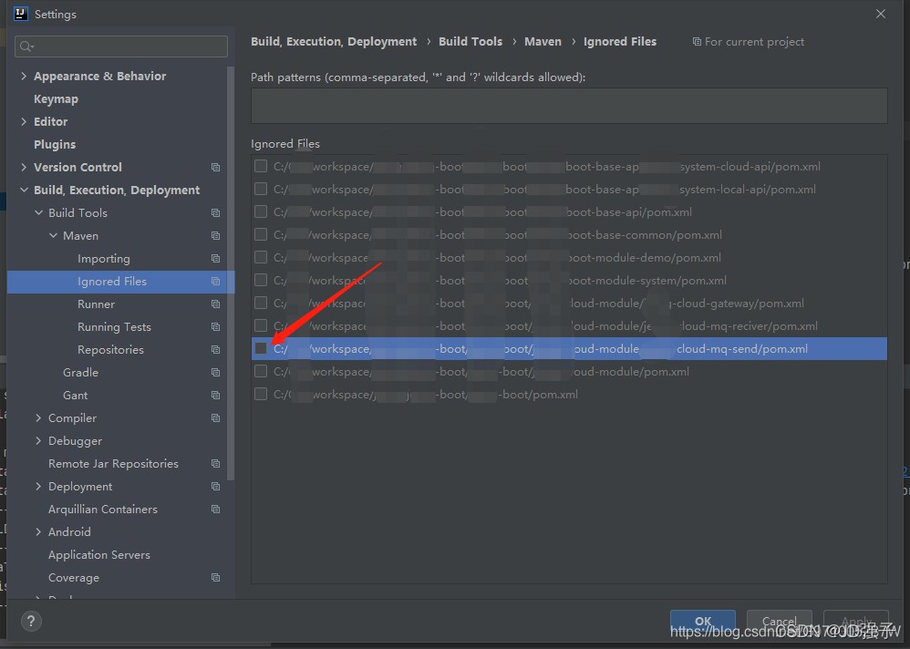This screenshot has width=910, height=649.
Task: Open the Plugins settings page
Action: pos(55,144)
